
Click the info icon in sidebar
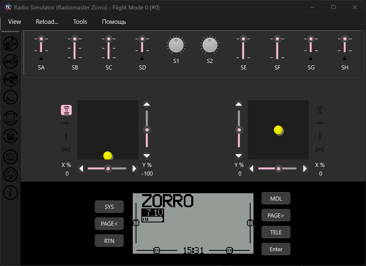(10, 193)
